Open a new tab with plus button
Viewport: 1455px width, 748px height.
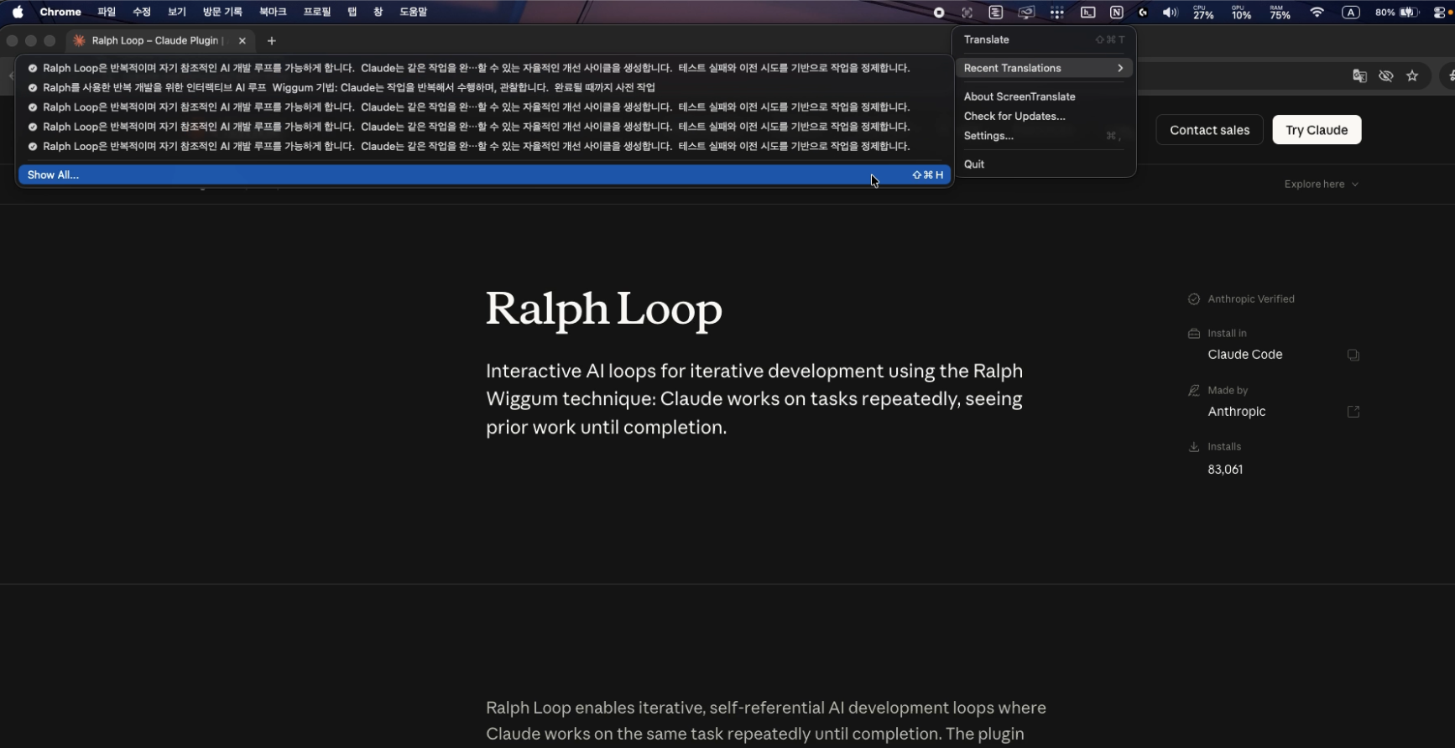tap(271, 40)
